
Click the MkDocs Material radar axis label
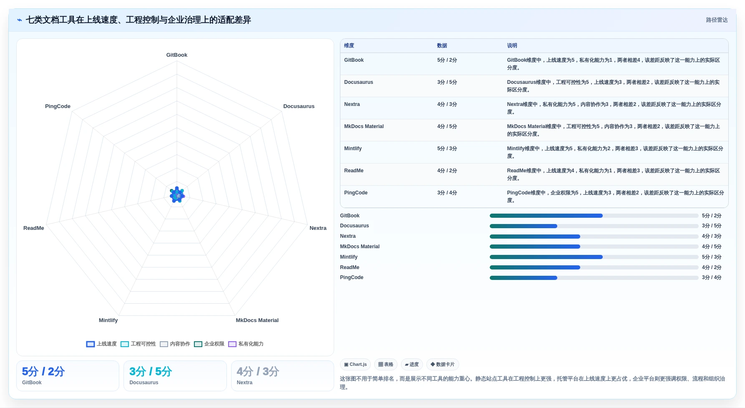(x=257, y=320)
